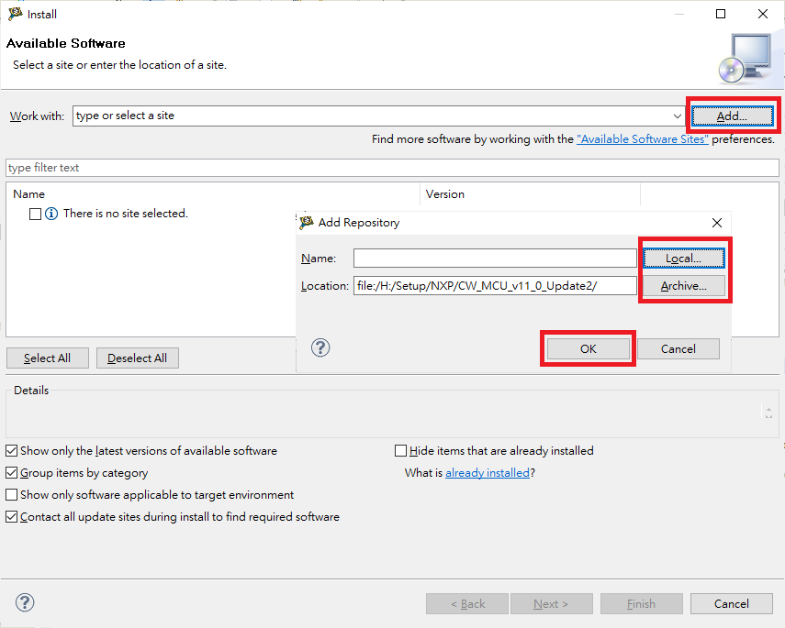Click the info icon beside 'There is no site selected'
785x628 pixels.
click(x=51, y=214)
